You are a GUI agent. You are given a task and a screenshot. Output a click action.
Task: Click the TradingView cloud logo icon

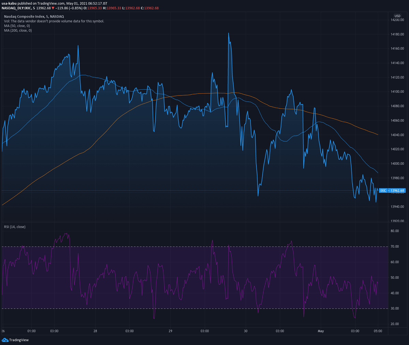click(x=5, y=340)
